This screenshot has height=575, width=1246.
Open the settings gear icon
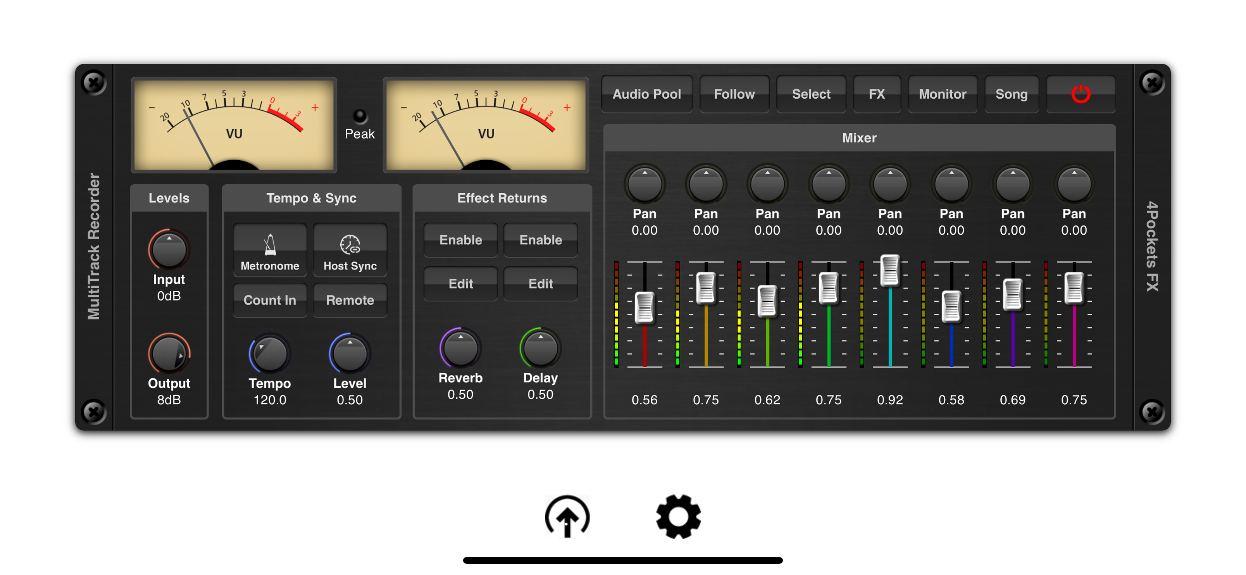[x=678, y=517]
